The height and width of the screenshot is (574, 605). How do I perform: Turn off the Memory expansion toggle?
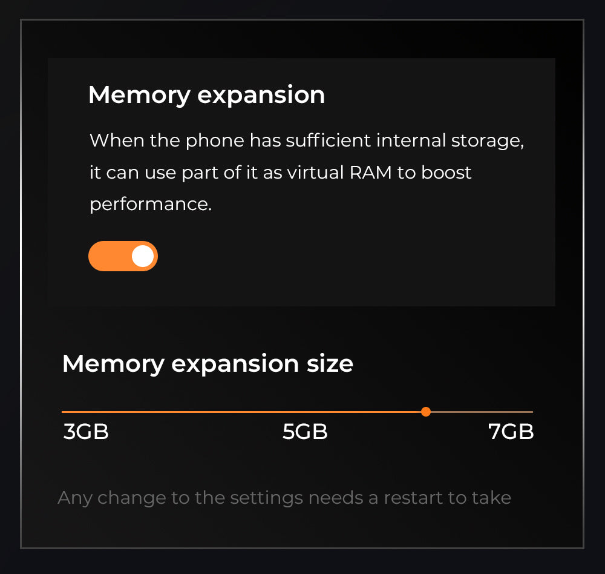tap(123, 256)
